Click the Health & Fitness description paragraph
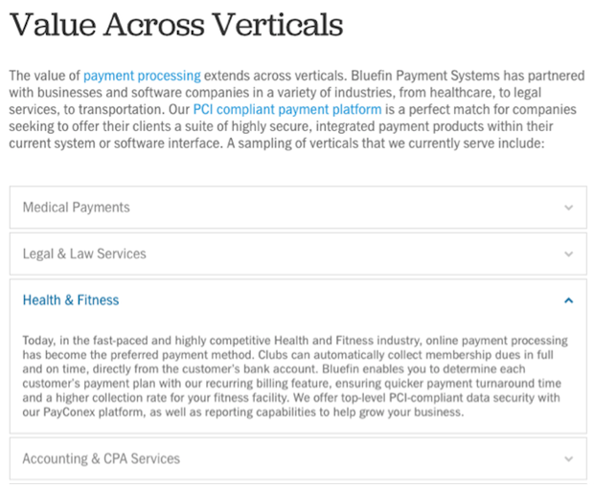The width and height of the screenshot is (594, 485). pyautogui.click(x=295, y=376)
